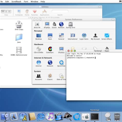Viewport: 122px width, 122px height.
Task: Click the Terminal icon in the Dock
Action: click(x=95, y=117)
